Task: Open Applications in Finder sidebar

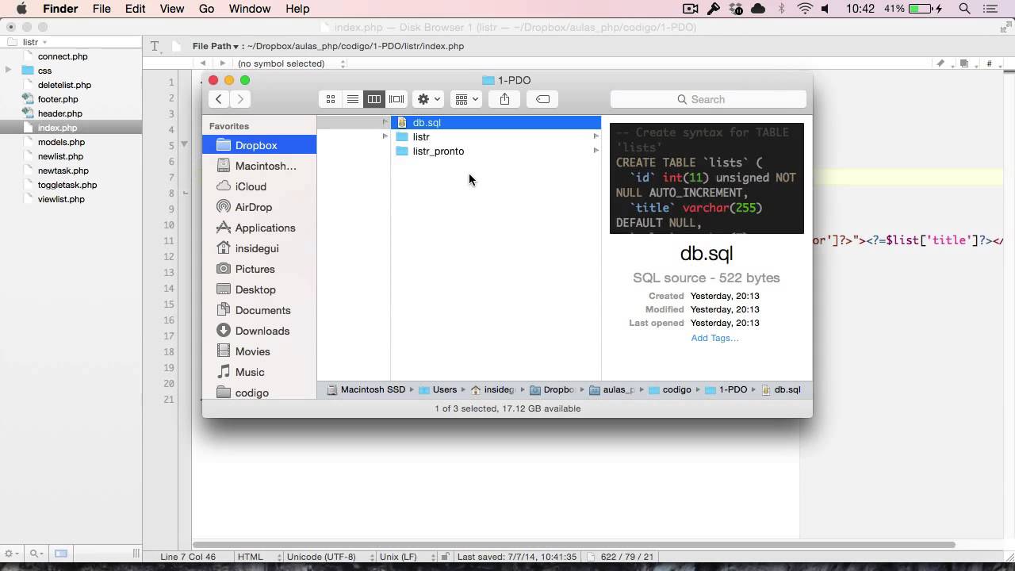Action: [x=259, y=228]
